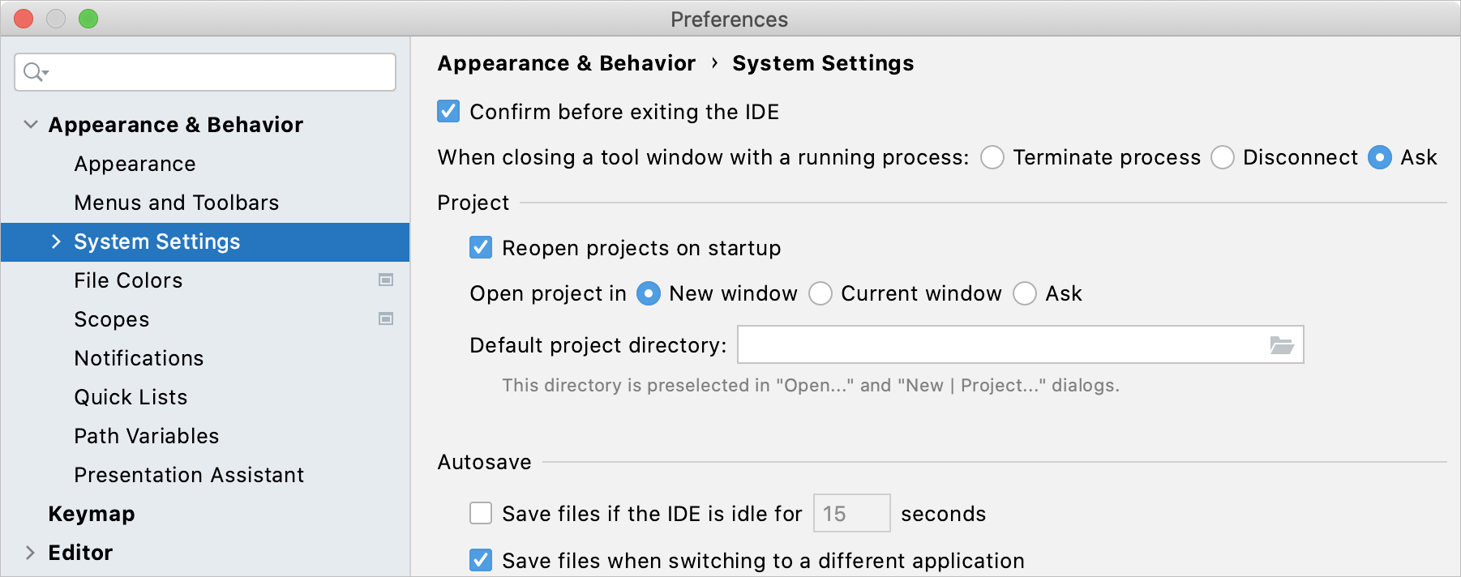Collapse the Appearance & Behavior section

[31, 124]
